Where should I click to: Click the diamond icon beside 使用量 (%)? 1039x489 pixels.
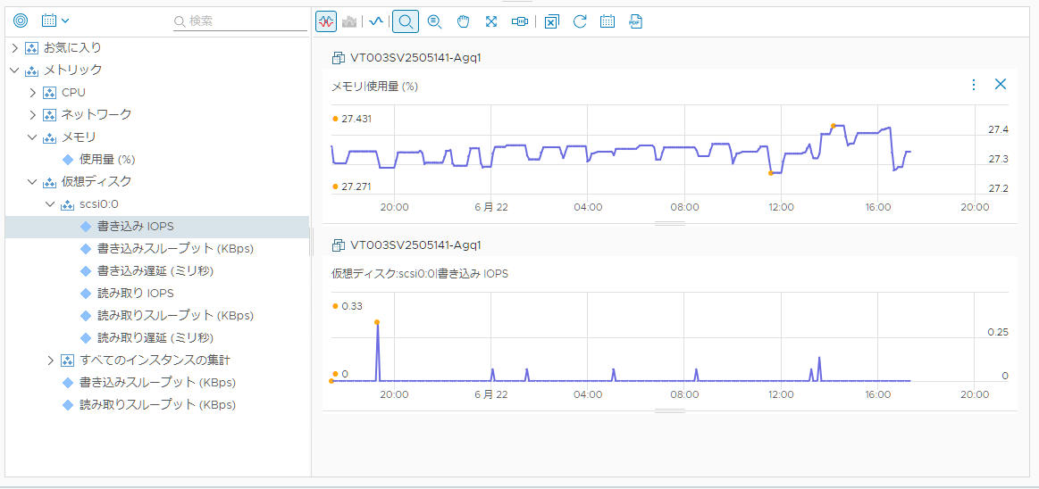click(x=68, y=159)
